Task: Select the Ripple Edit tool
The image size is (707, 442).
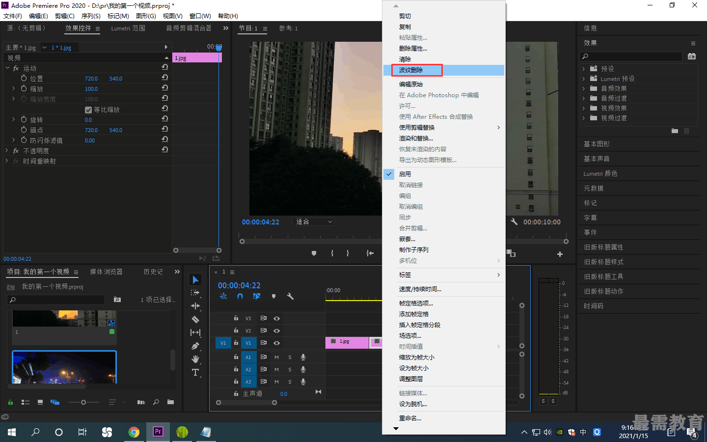Action: (195, 306)
